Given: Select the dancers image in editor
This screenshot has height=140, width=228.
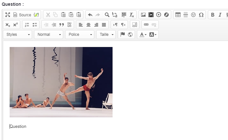Looking at the screenshot, I should point(61,82).
